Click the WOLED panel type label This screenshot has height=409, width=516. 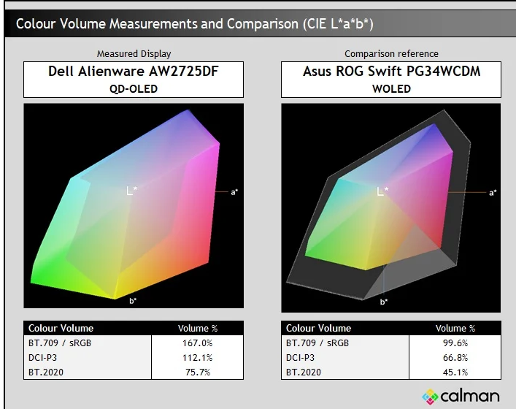391,89
